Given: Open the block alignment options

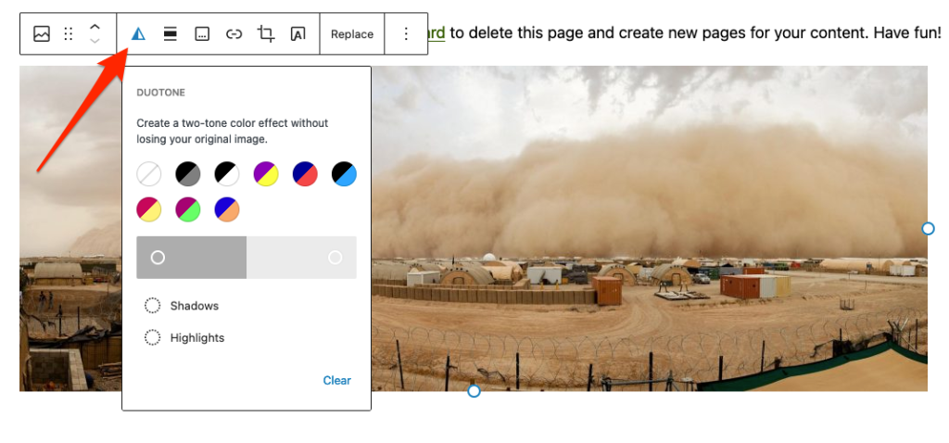Looking at the screenshot, I should click(x=170, y=34).
